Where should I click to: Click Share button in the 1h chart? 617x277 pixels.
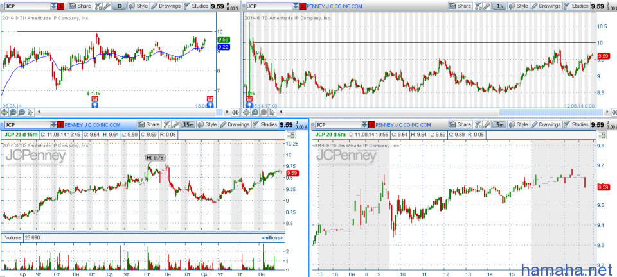click(x=460, y=6)
